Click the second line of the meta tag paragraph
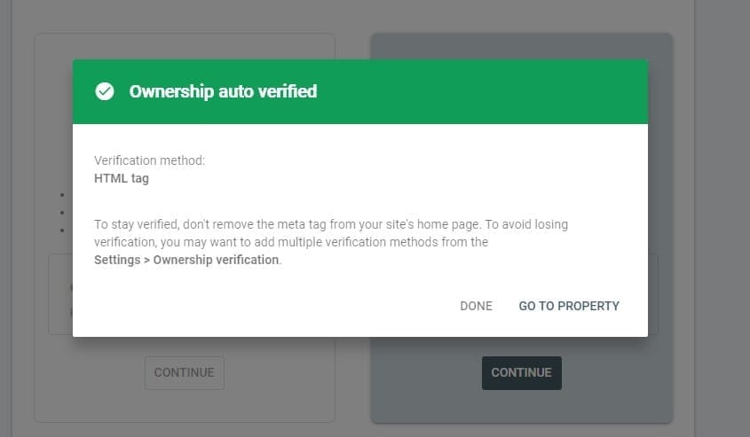The image size is (750, 437). pyautogui.click(x=291, y=242)
